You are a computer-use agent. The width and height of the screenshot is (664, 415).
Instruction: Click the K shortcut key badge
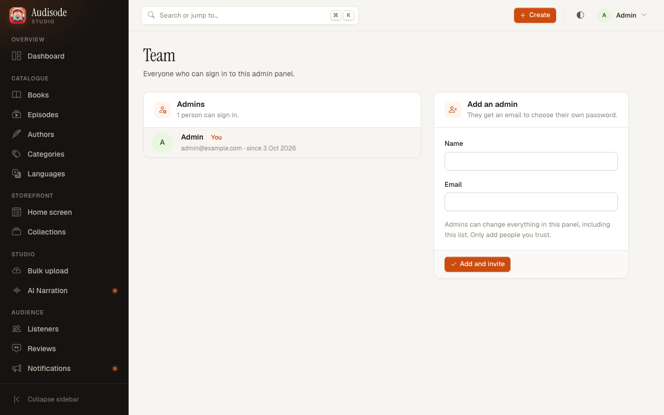coord(349,16)
